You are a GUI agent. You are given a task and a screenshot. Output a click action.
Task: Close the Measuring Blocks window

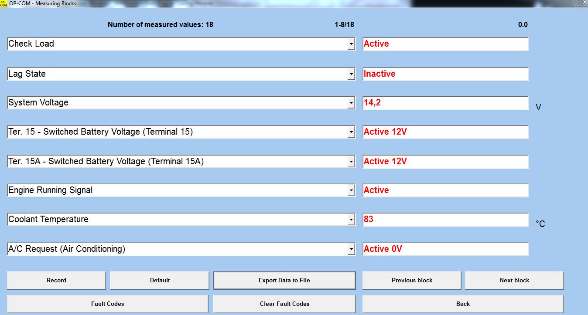[x=584, y=3]
